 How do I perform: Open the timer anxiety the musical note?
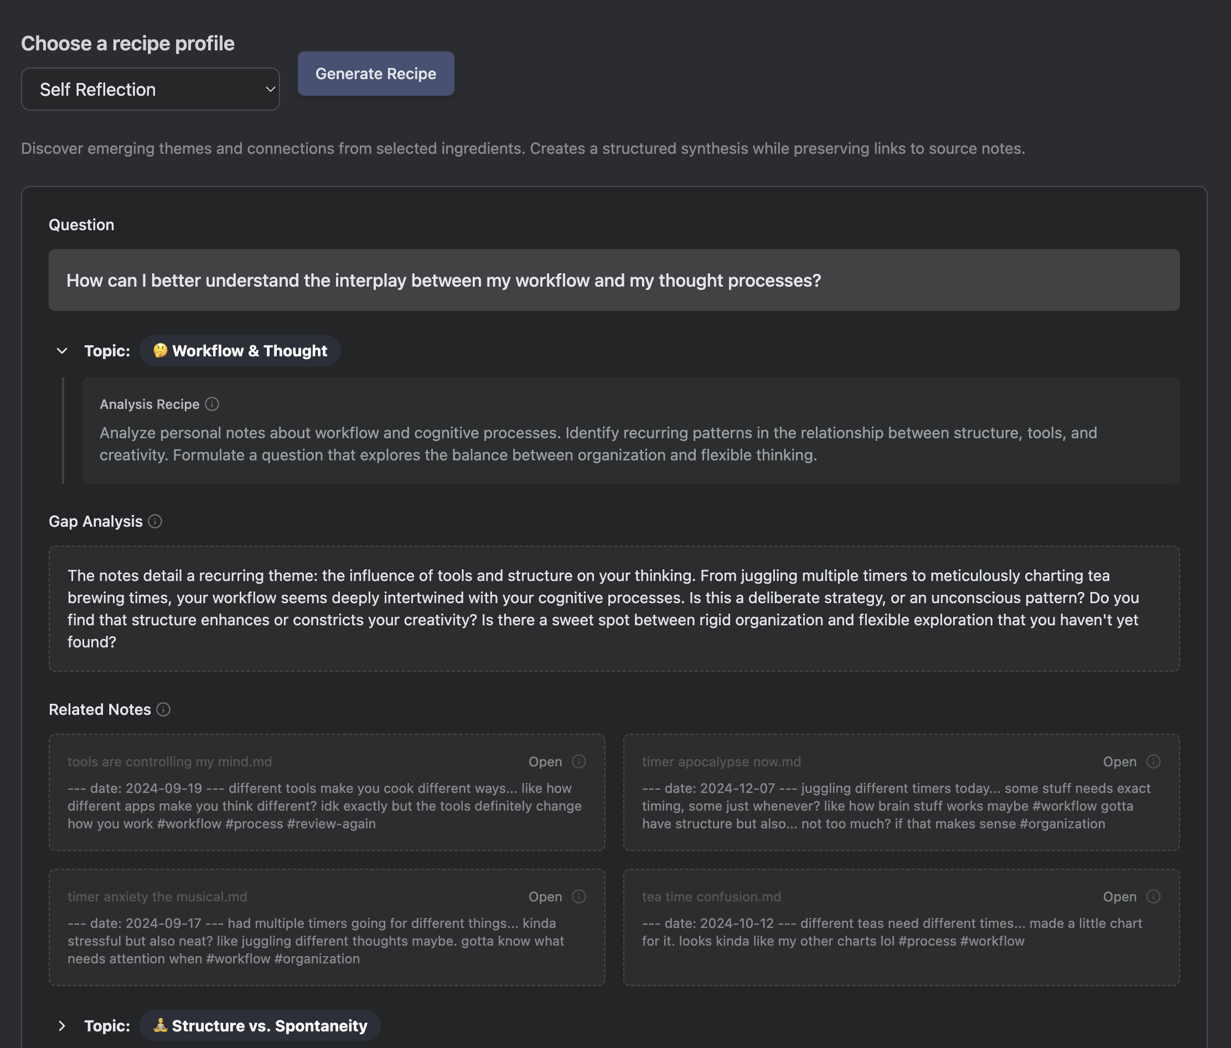coord(545,896)
